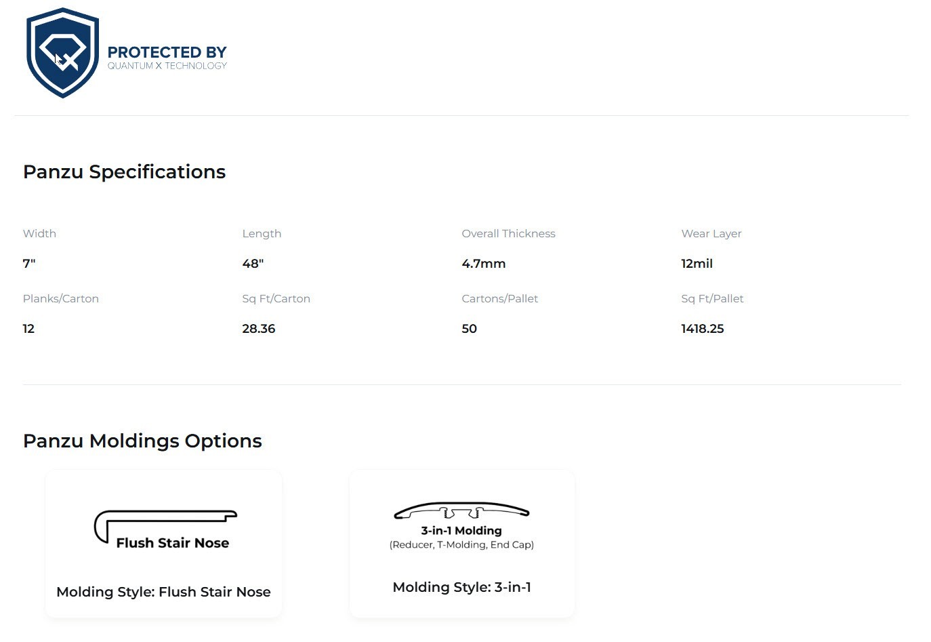This screenshot has width=931, height=642.
Task: Select the Width value 7"
Action: pos(29,264)
